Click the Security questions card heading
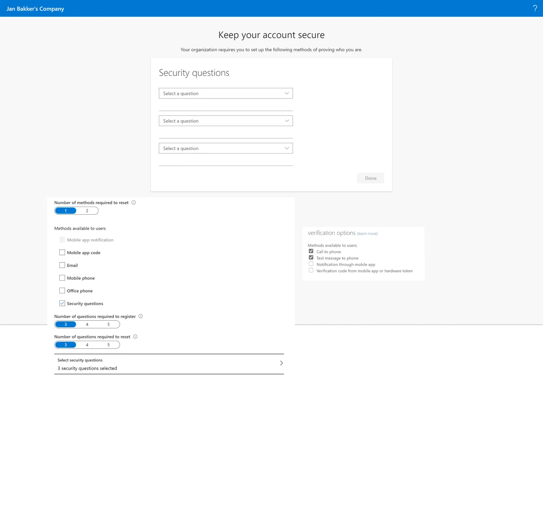Viewport: 543px width, 507px height. [x=194, y=73]
